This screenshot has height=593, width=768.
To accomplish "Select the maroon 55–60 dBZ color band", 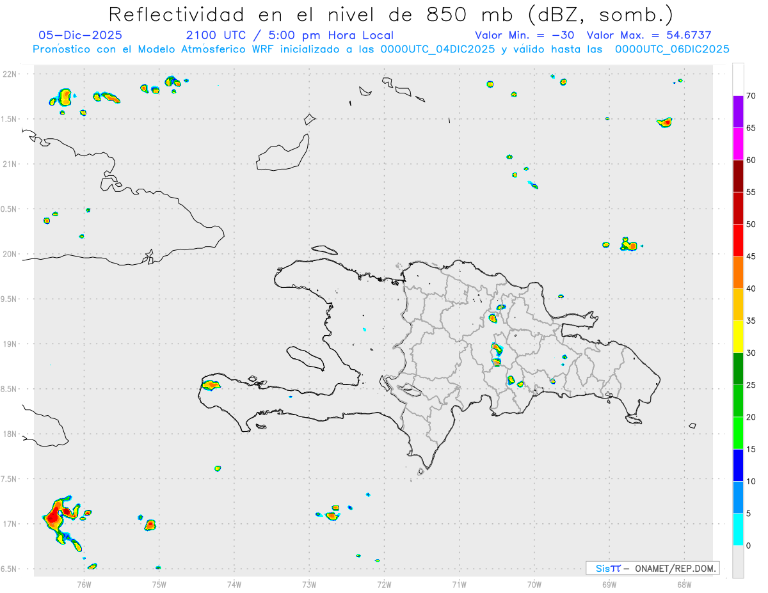I will coord(738,176).
